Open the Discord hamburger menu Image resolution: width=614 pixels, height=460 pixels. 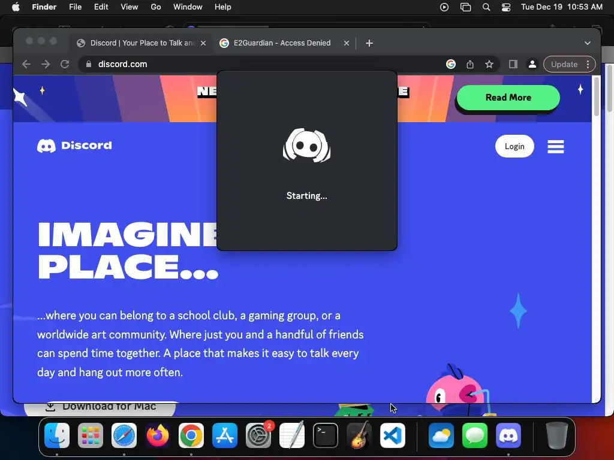pyautogui.click(x=556, y=147)
